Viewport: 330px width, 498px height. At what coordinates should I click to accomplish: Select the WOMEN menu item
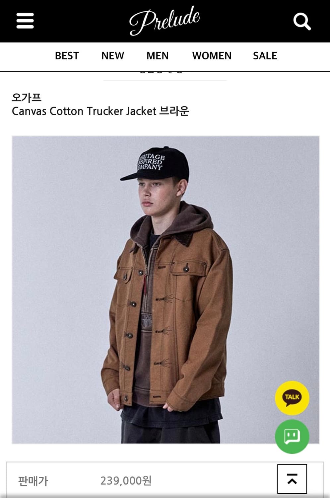[x=212, y=56]
